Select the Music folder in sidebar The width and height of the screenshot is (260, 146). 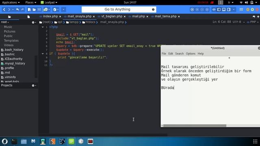tap(8, 27)
